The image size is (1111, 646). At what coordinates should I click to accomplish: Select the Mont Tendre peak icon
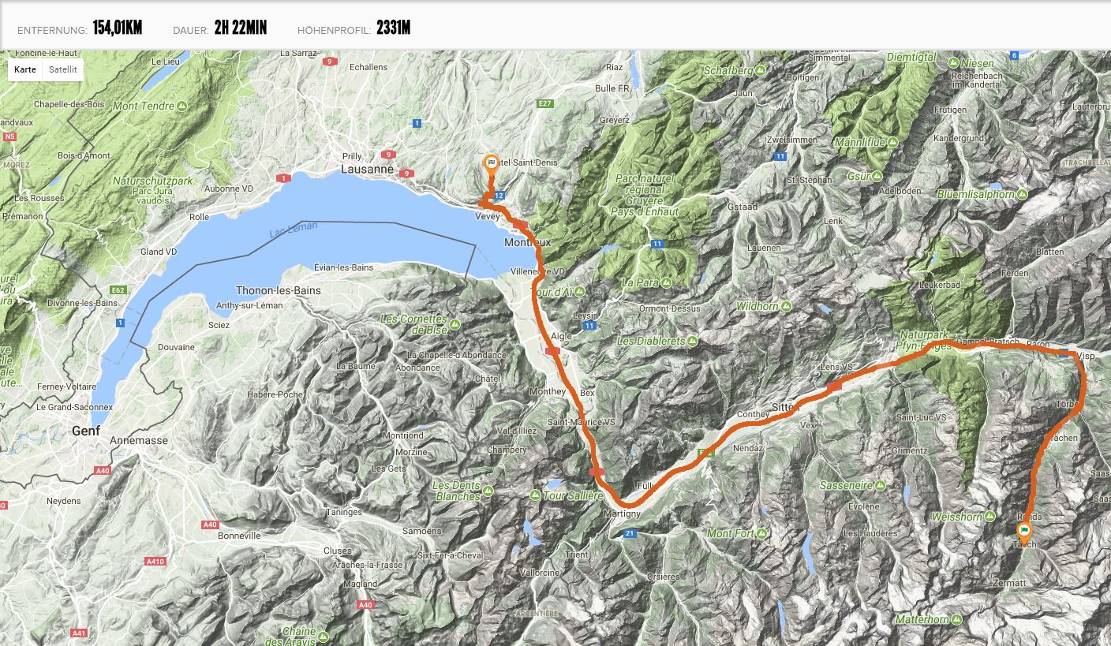(x=182, y=106)
